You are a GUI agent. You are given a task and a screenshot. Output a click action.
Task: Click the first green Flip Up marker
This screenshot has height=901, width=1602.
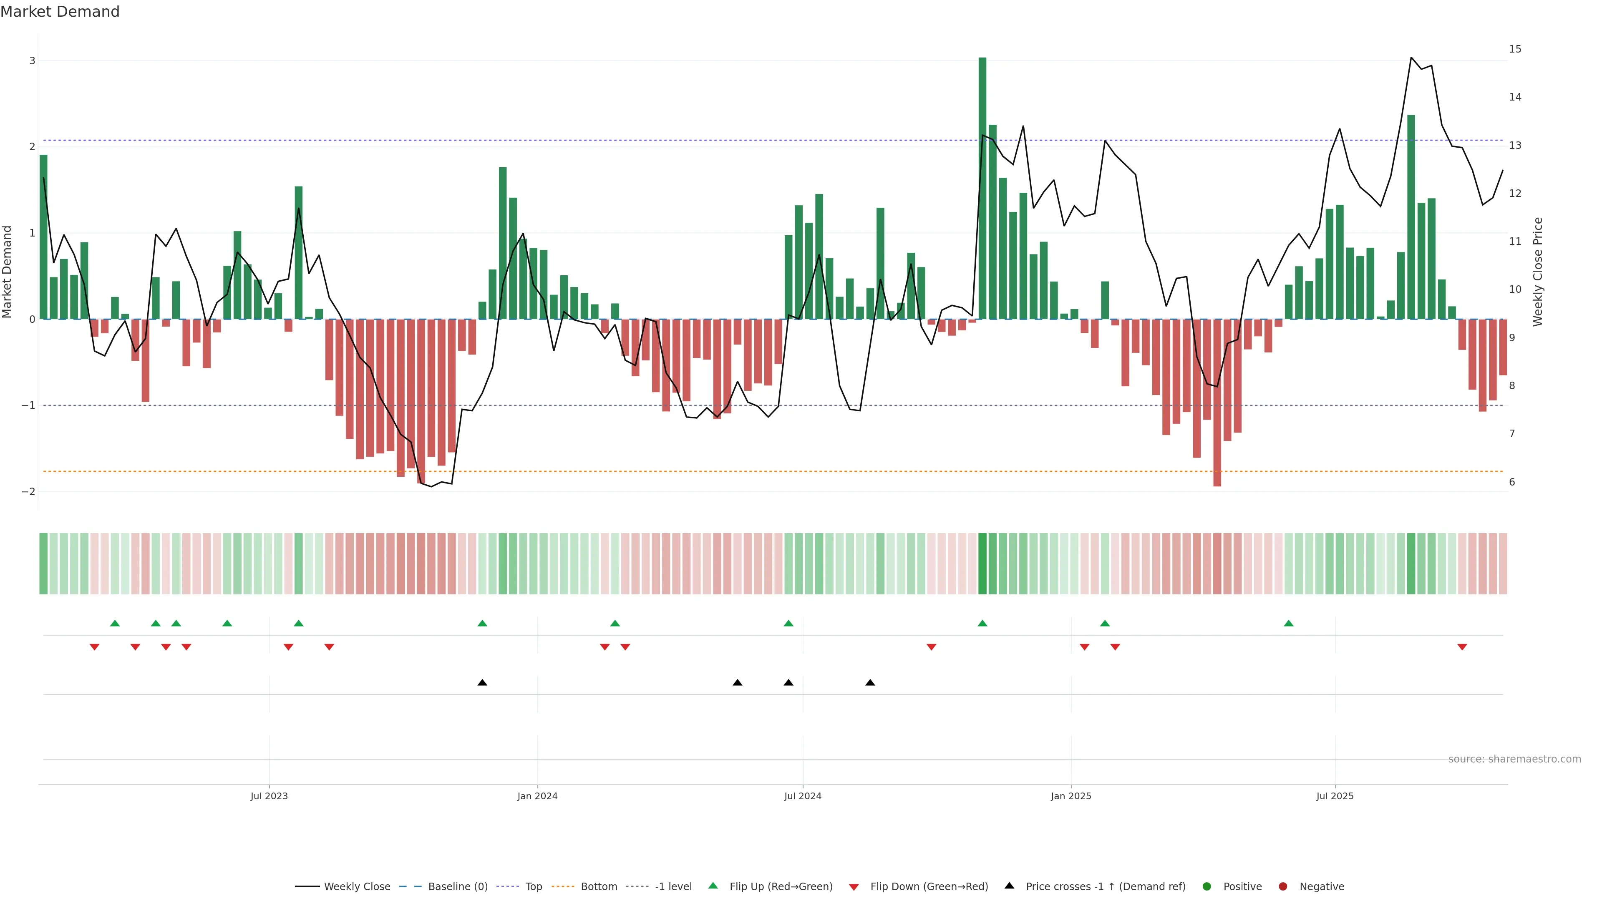pos(114,623)
